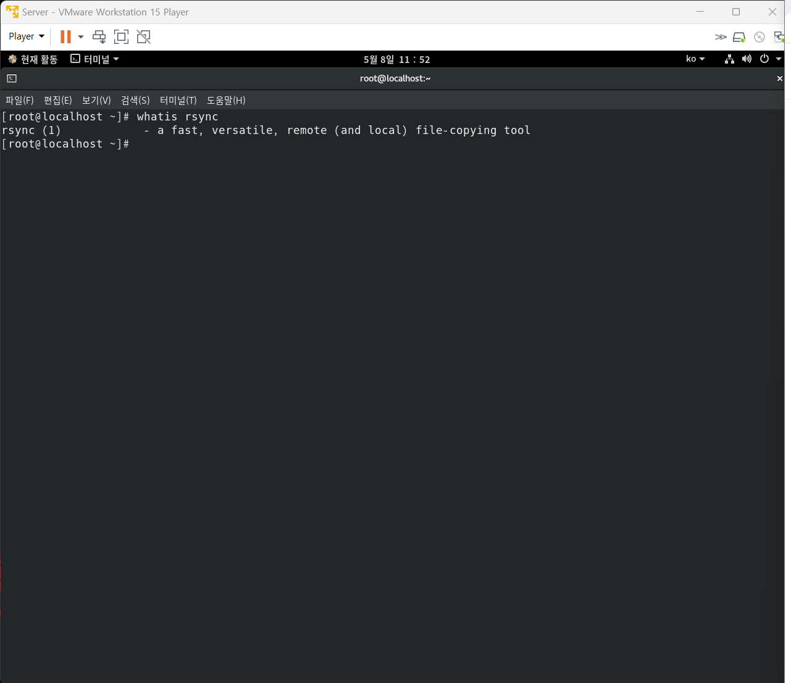Click the VMware Workstation app icon in title bar
Screen dimensions: 791x683
click(12, 12)
